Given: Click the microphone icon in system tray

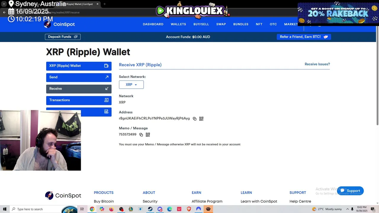Looking at the screenshot, I should pyautogui.click(x=352, y=209).
